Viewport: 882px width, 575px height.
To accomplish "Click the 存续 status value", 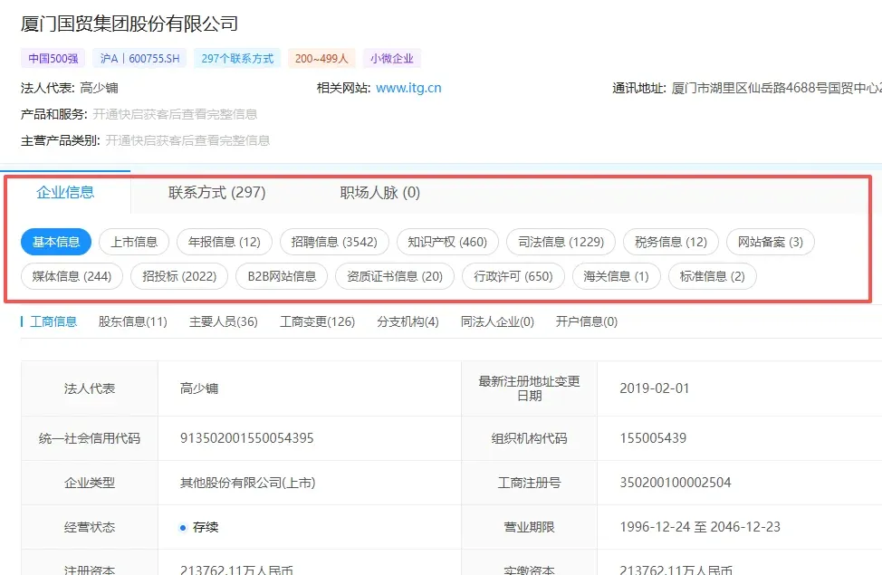I will [206, 527].
